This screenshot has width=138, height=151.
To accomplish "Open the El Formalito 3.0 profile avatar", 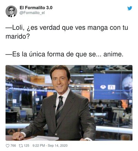I will coord(11,11).
